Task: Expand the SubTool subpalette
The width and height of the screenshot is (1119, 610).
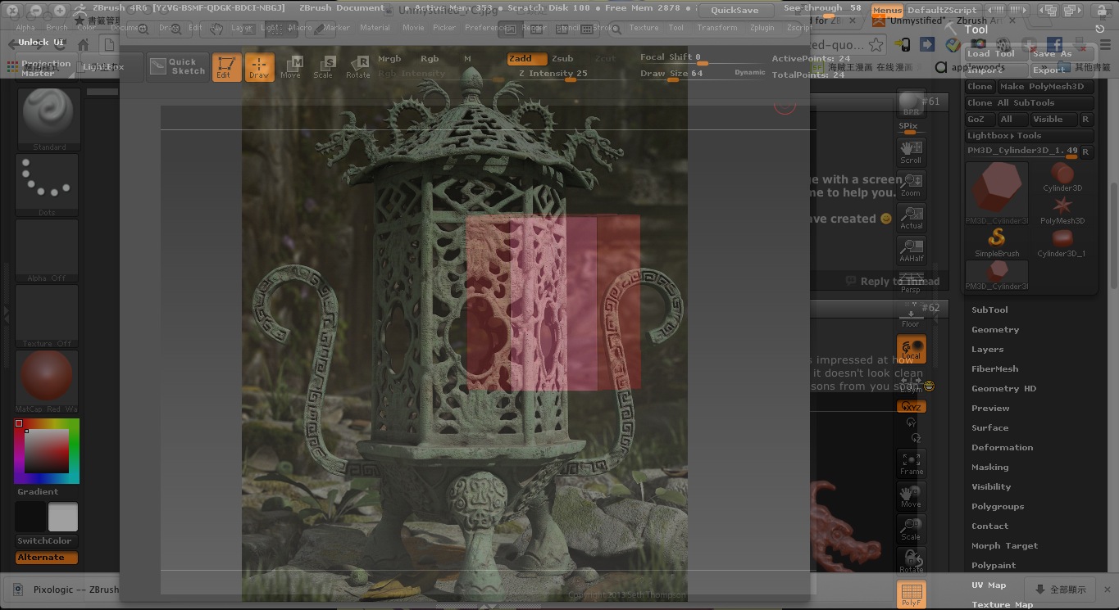Action: pos(989,310)
